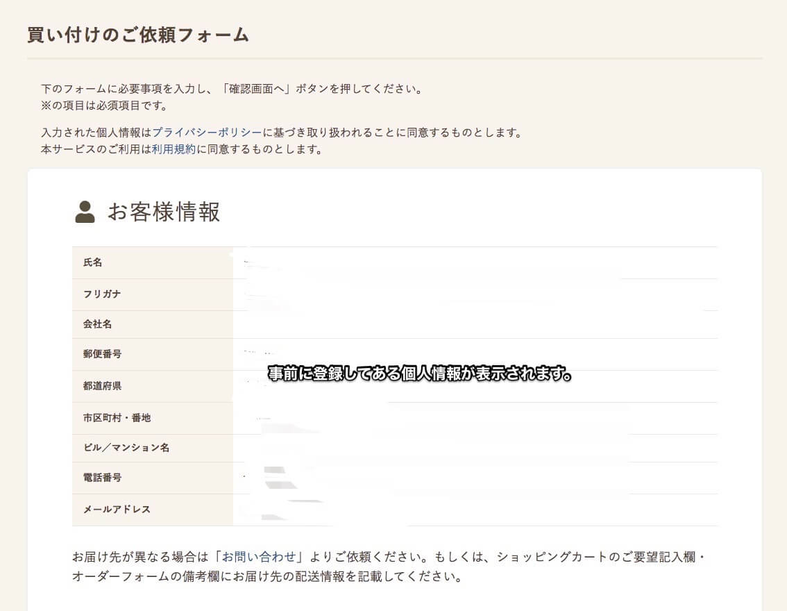Select the 電話番号 row label
787x611 pixels.
click(102, 478)
